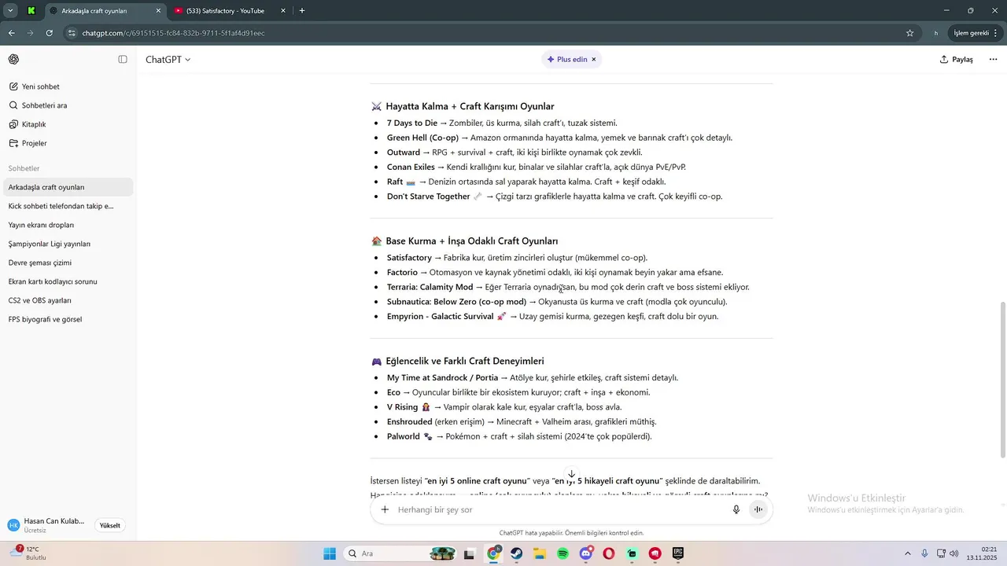Expand the Chrome tab search dropdown
Image resolution: width=1007 pixels, height=566 pixels.
pos(10,10)
